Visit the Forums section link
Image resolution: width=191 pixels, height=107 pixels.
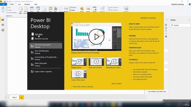coord(132,36)
